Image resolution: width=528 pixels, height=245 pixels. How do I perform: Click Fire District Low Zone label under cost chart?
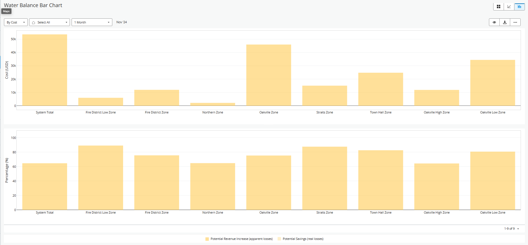[x=101, y=112]
